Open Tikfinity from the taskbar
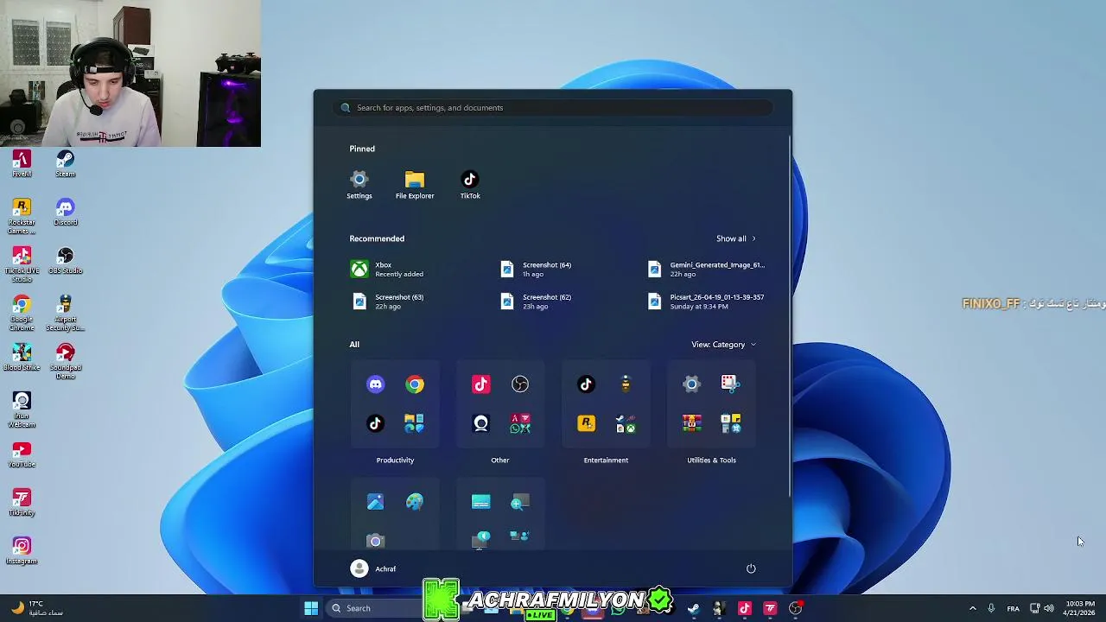1106x622 pixels. [x=770, y=608]
